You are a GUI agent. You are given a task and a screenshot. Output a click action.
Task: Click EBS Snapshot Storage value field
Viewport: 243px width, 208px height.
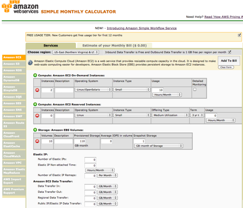139,141
